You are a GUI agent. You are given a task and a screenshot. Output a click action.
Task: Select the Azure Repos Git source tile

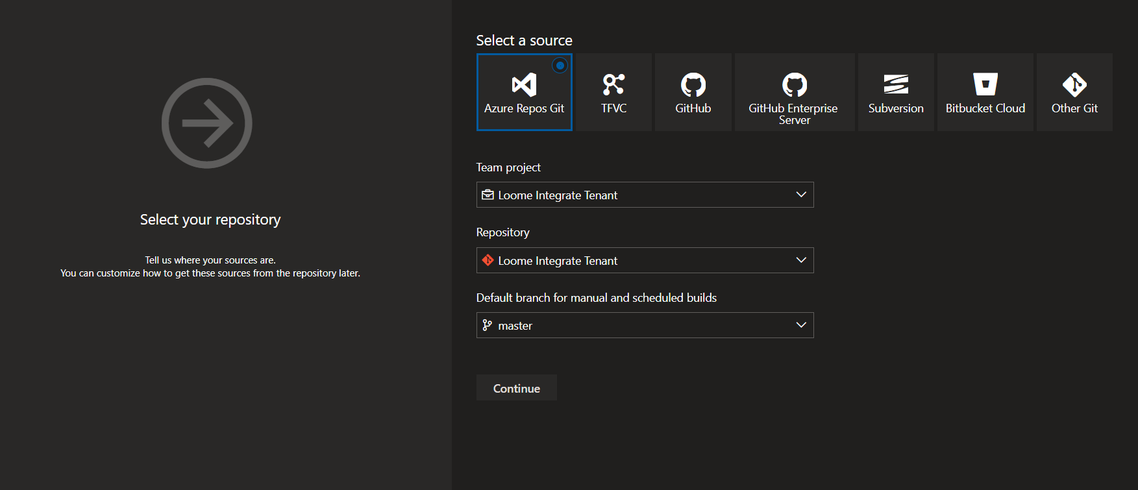click(524, 92)
